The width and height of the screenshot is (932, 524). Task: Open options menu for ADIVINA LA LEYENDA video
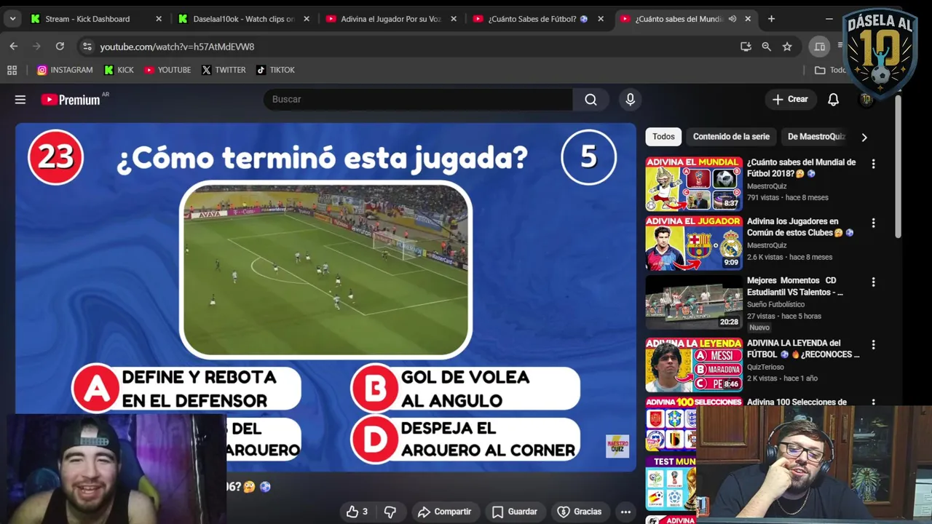click(x=873, y=345)
